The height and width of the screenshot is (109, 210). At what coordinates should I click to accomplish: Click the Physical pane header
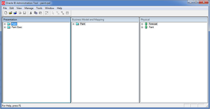174,20
